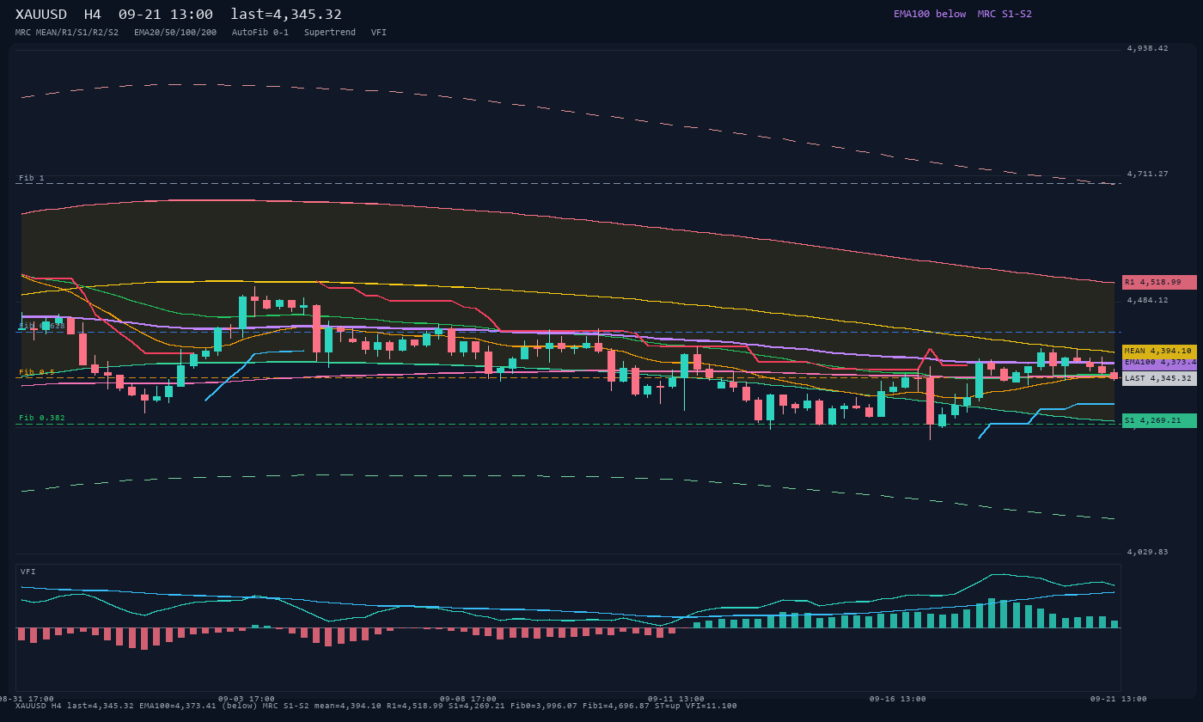
Task: Click the "EMA100 below MRC S1-S2" status note
Action: (962, 14)
